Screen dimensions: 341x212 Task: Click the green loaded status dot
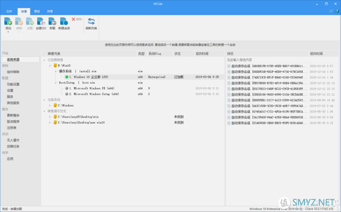(66, 77)
